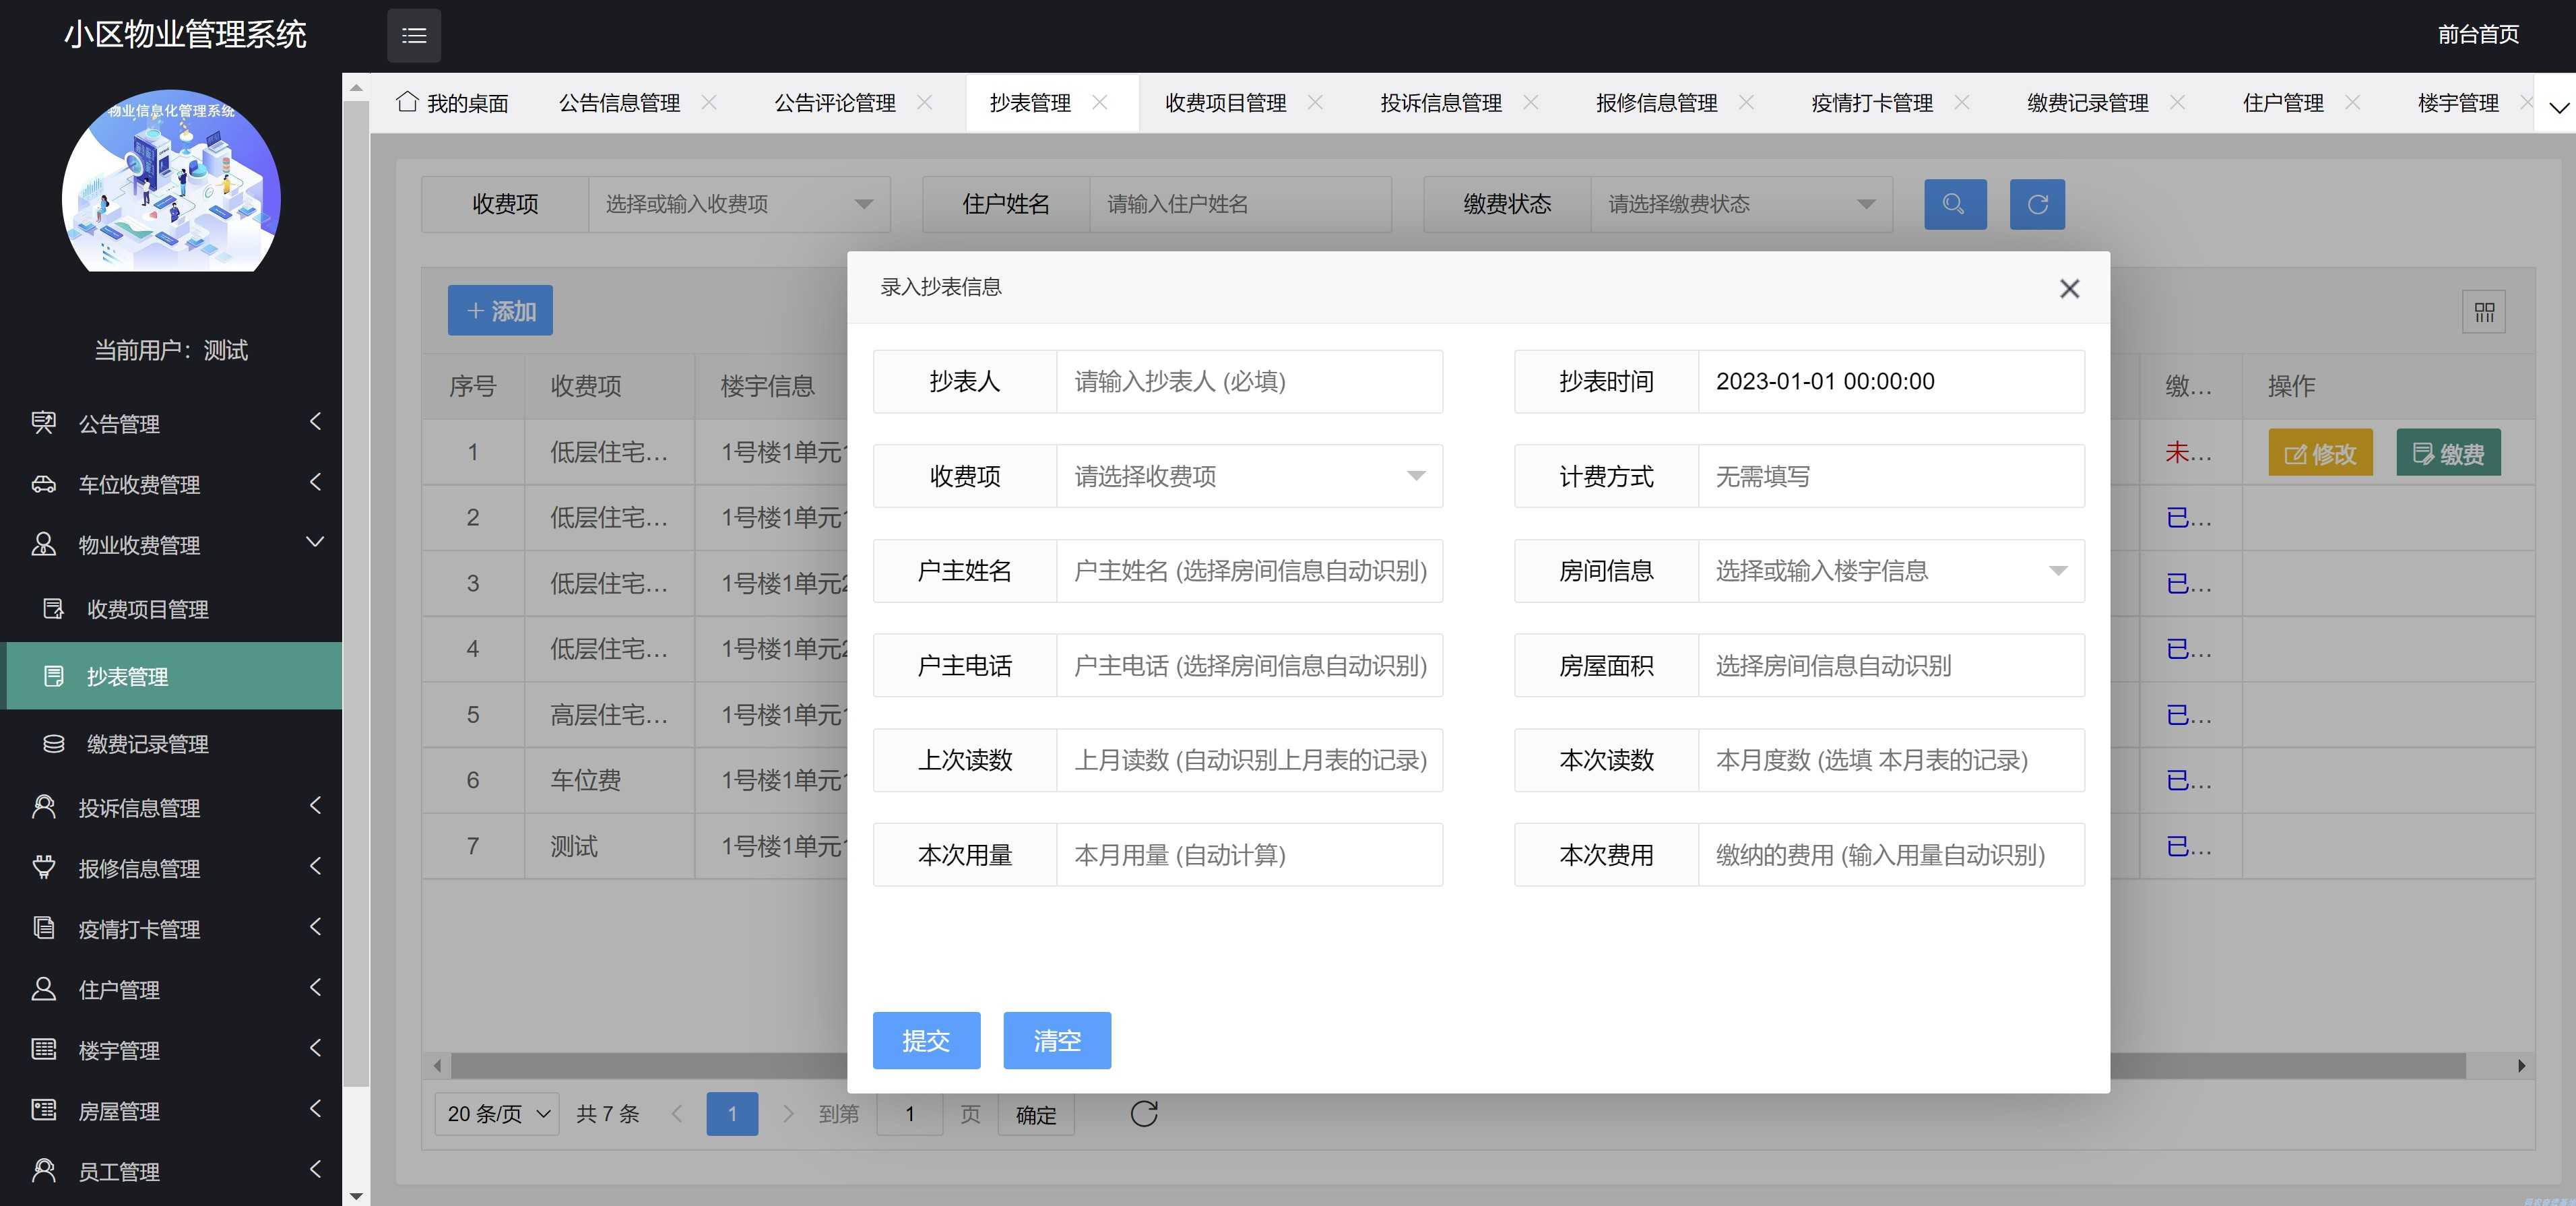2576x1206 pixels.
Task: Click the 抄表人 input field
Action: click(1249, 381)
